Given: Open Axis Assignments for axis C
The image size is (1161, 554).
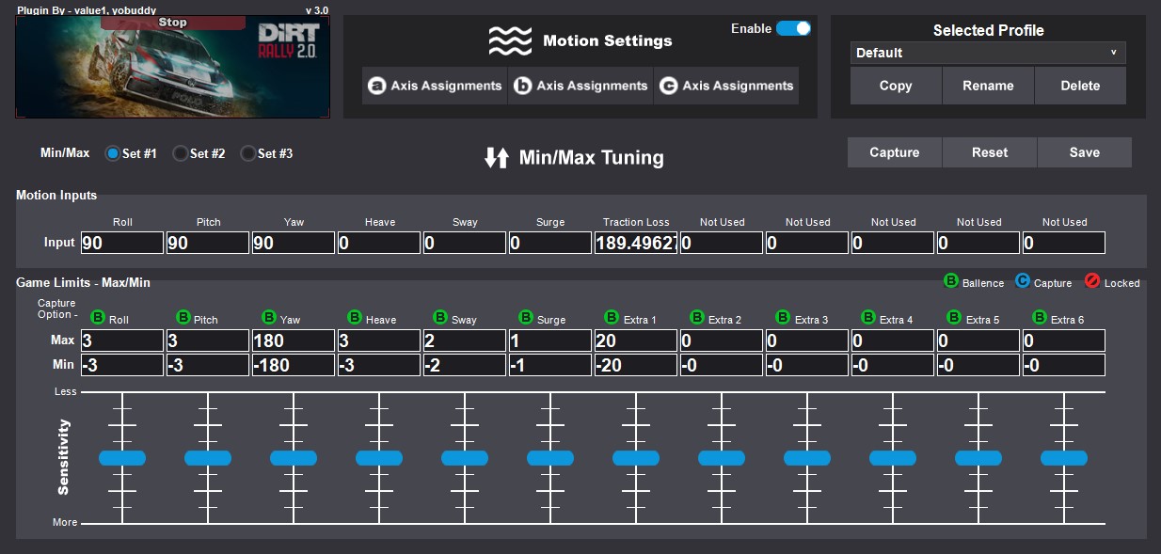Looking at the screenshot, I should click(726, 86).
